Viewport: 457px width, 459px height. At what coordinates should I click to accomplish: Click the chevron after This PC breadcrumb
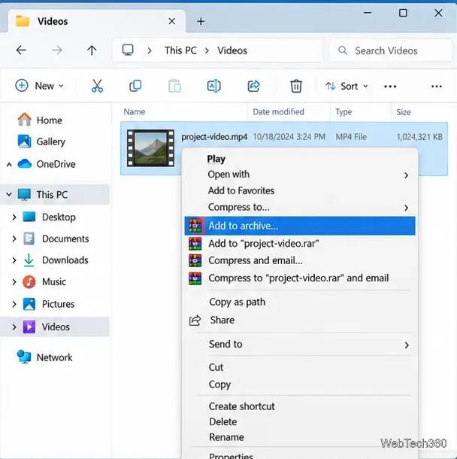point(207,50)
